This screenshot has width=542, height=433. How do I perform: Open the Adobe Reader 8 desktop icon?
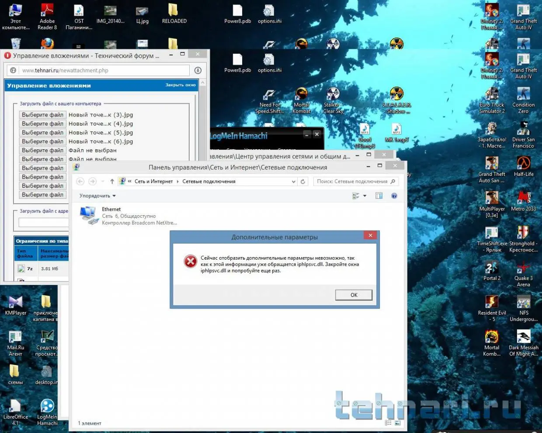click(47, 17)
